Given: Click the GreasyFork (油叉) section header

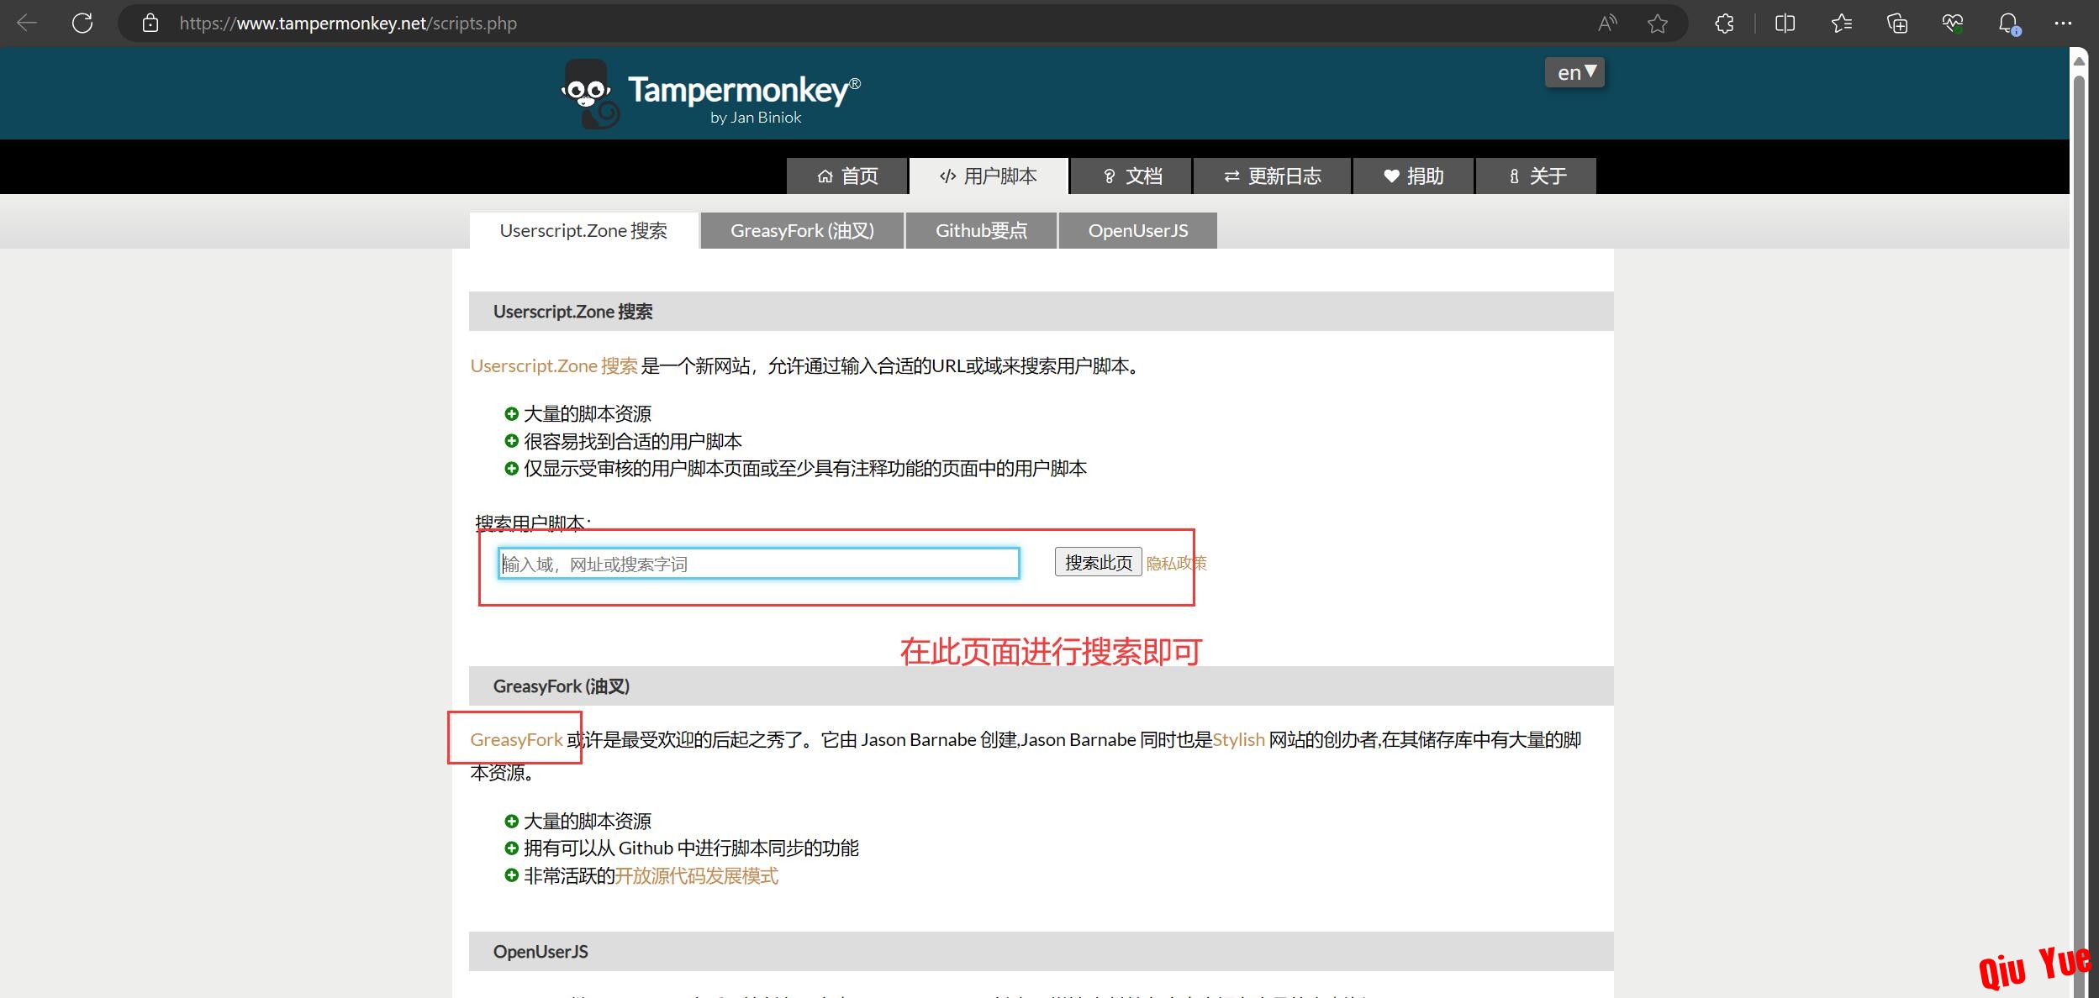Looking at the screenshot, I should (1041, 686).
